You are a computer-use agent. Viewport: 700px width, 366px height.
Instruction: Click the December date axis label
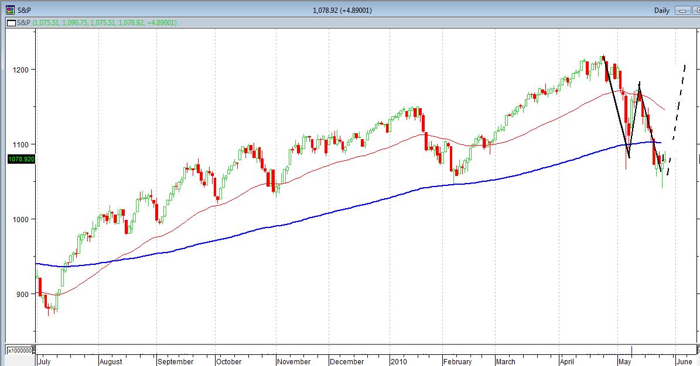[347, 361]
